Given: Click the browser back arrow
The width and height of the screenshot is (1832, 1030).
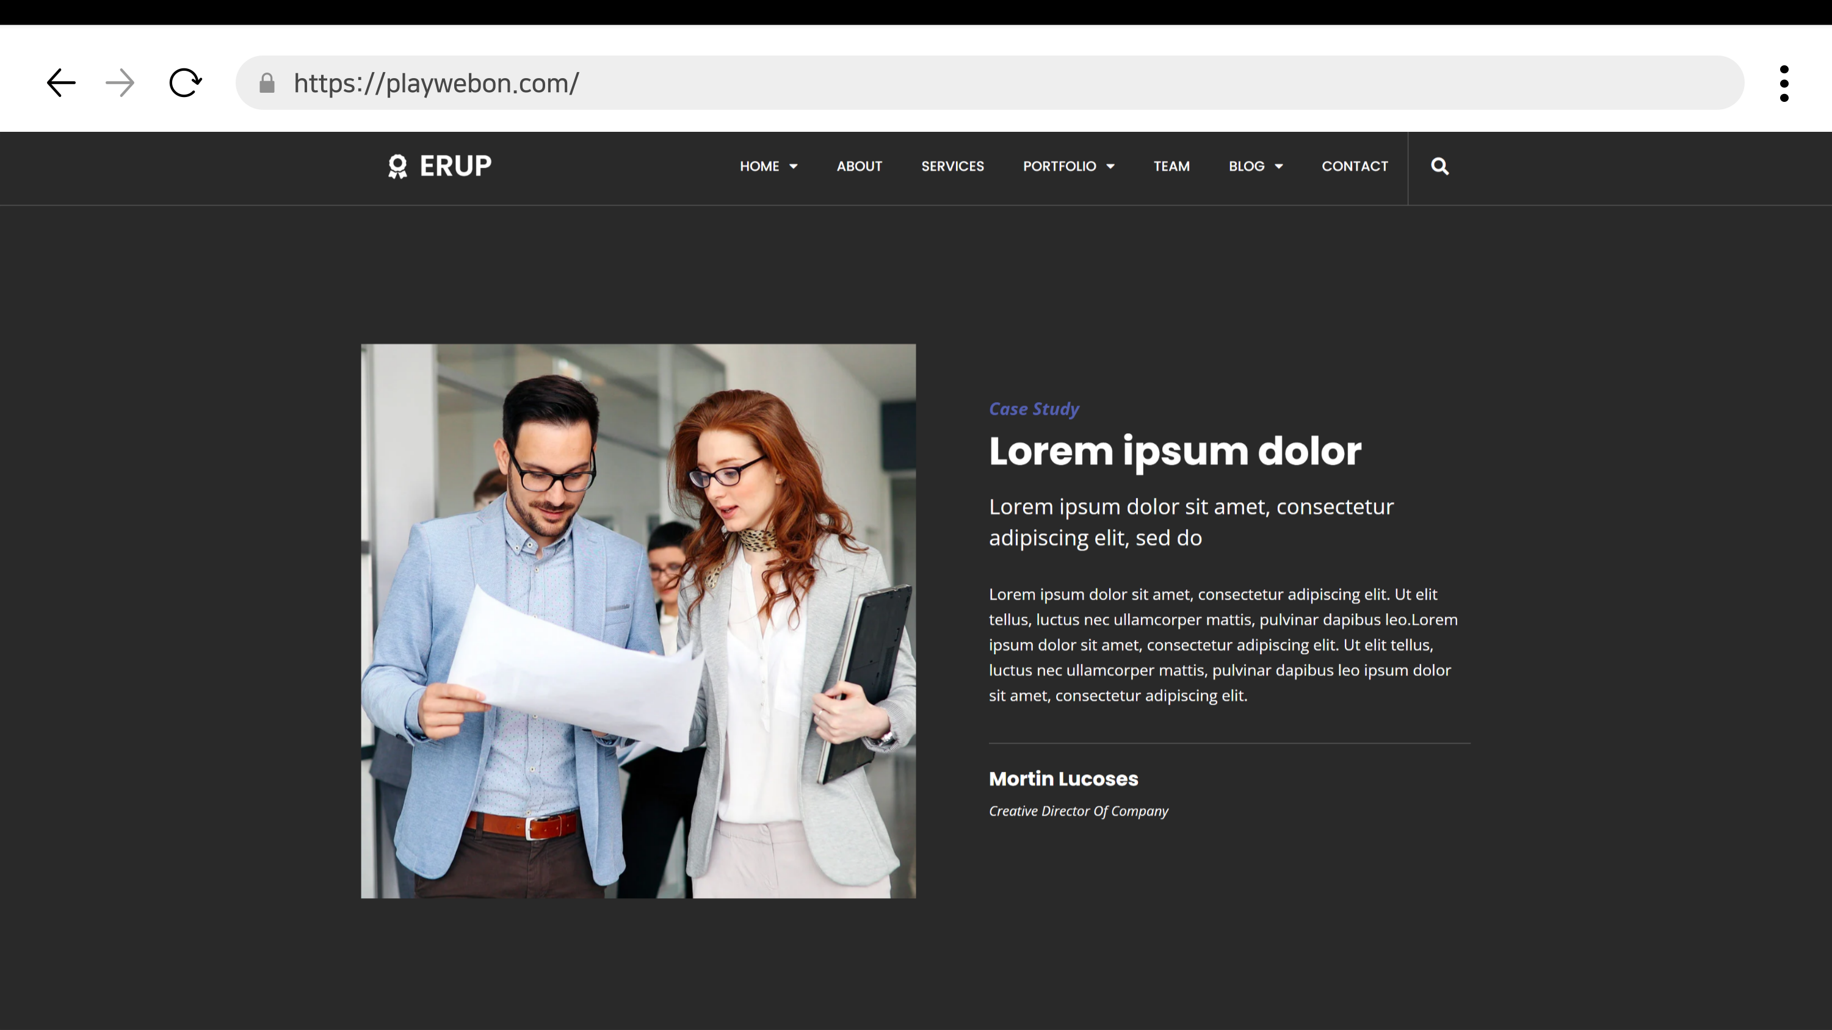Looking at the screenshot, I should tap(61, 83).
